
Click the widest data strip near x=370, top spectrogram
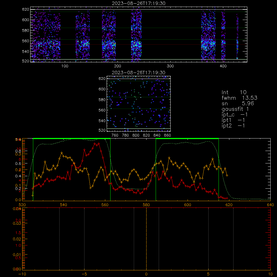click(208, 34)
